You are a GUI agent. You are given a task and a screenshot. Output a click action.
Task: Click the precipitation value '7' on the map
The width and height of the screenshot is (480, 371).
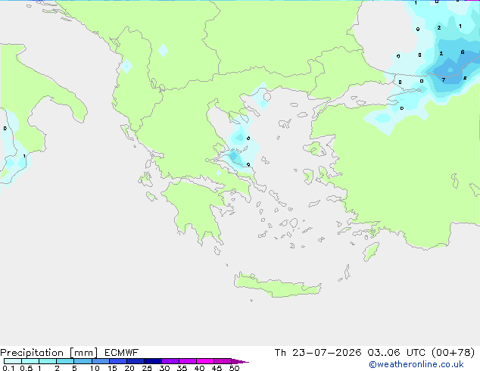444,80
